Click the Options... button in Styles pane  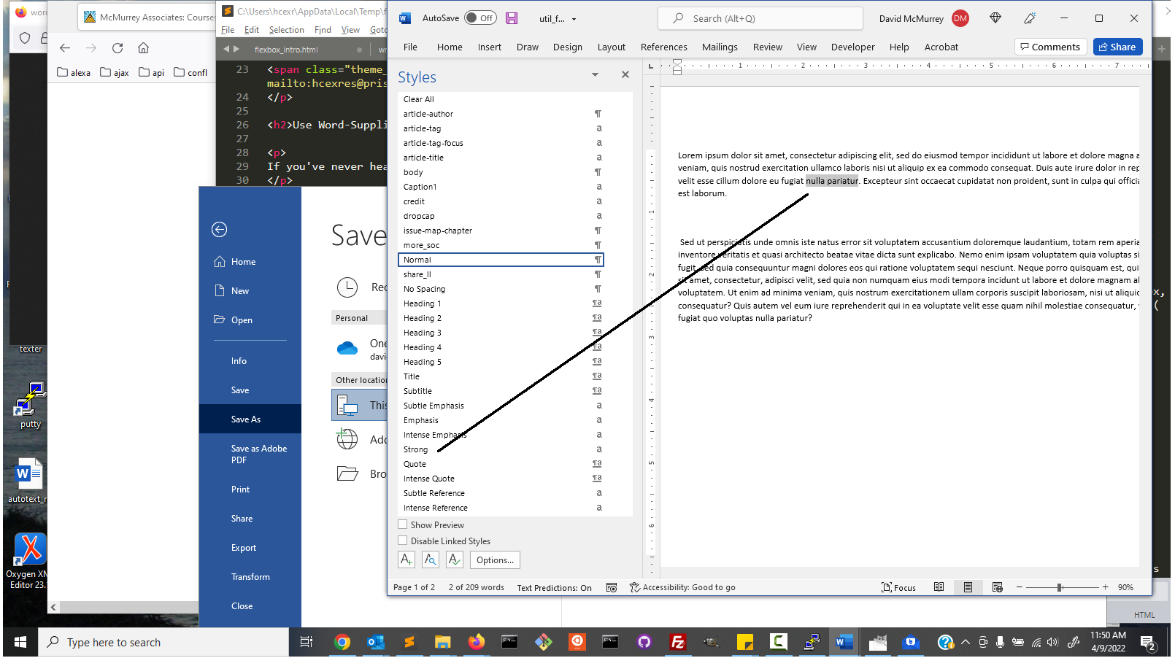[495, 560]
